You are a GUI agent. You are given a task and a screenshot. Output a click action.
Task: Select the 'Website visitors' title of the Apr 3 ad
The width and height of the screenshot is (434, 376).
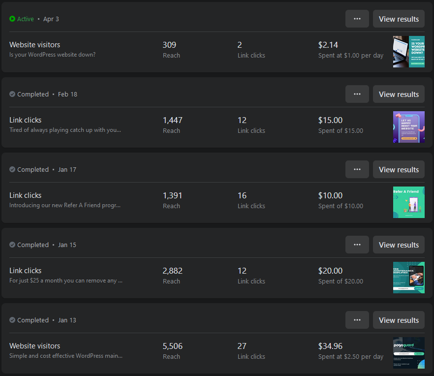34,45
